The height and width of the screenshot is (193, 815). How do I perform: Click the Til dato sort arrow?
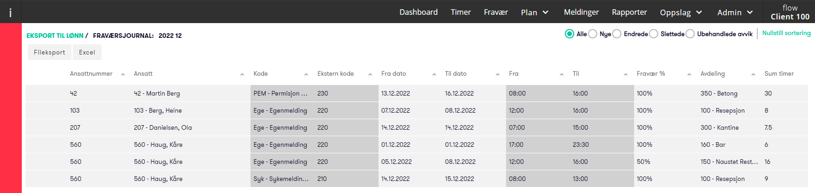(x=498, y=74)
